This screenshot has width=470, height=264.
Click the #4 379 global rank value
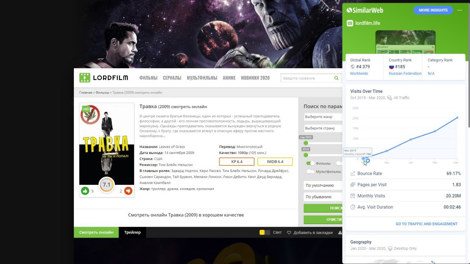363,67
